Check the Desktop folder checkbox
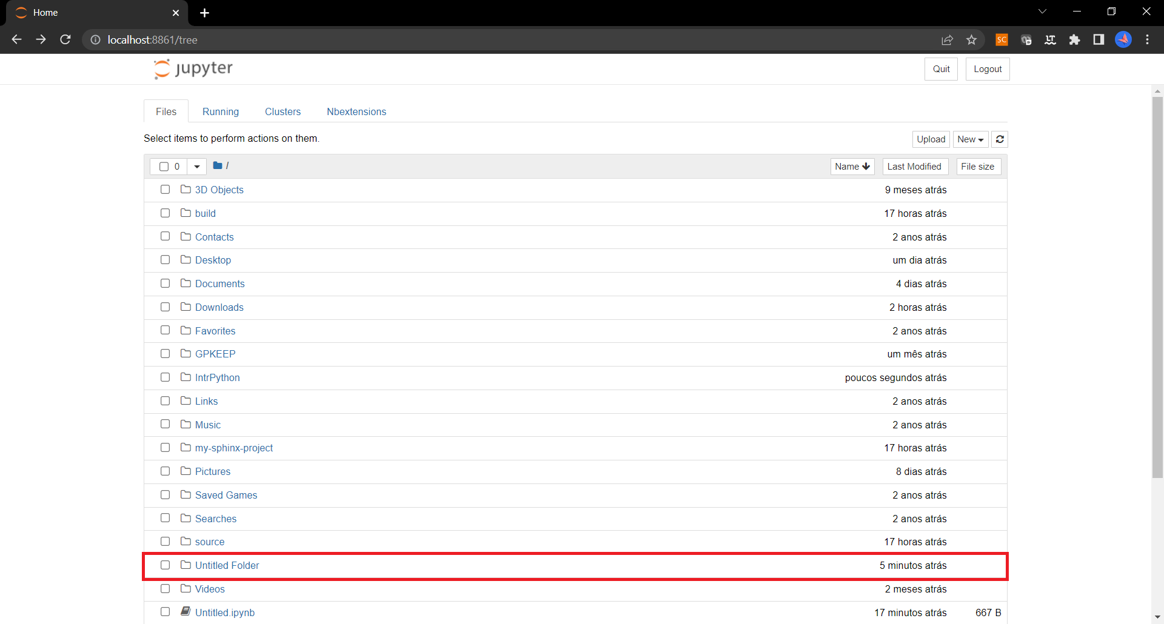1164x624 pixels. point(165,260)
